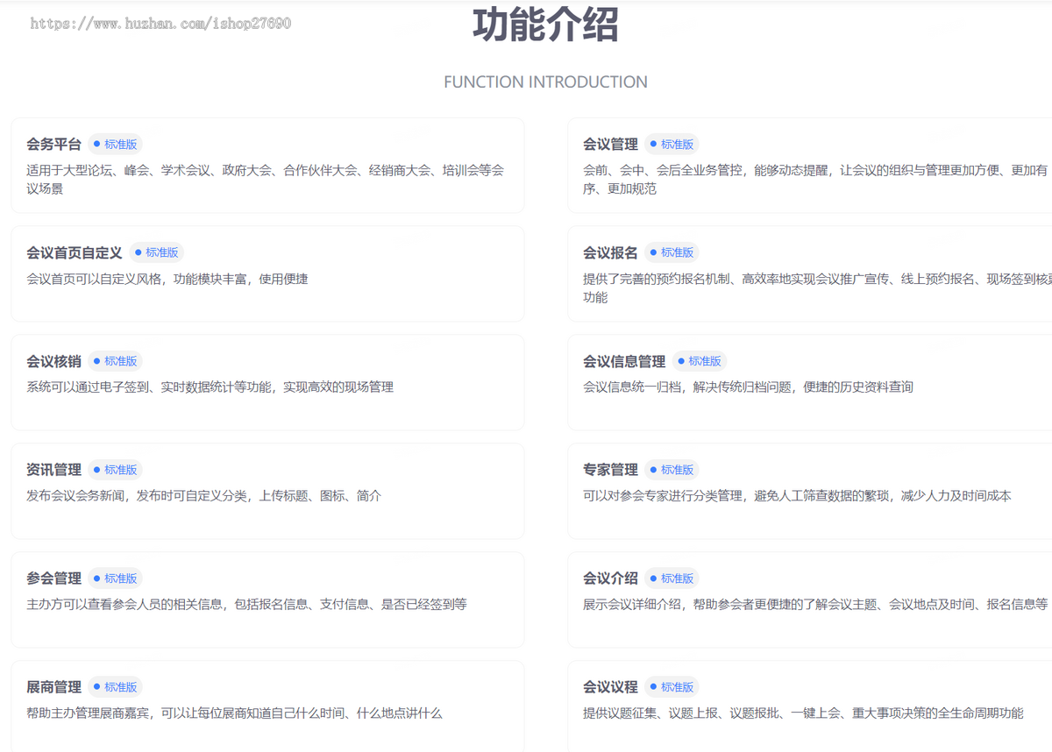The image size is (1052, 752).
Task: Click description starting 提供议题征集、议题上报
Action: pos(803,713)
